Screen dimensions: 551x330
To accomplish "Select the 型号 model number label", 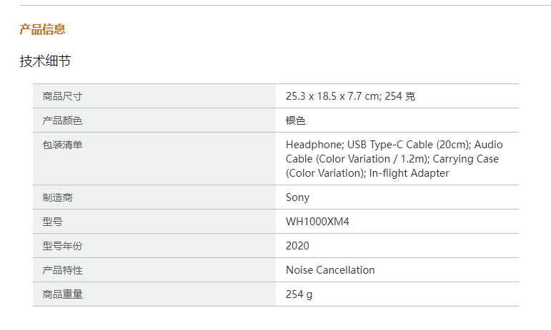I will pos(53,222).
